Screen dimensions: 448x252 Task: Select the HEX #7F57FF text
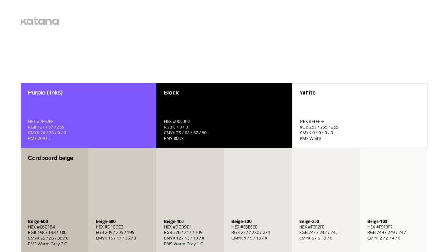[x=41, y=122]
